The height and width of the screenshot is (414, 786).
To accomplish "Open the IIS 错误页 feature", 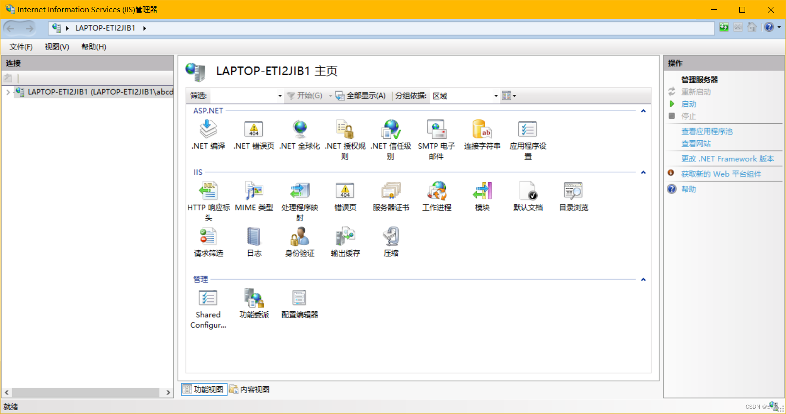I will 345,196.
